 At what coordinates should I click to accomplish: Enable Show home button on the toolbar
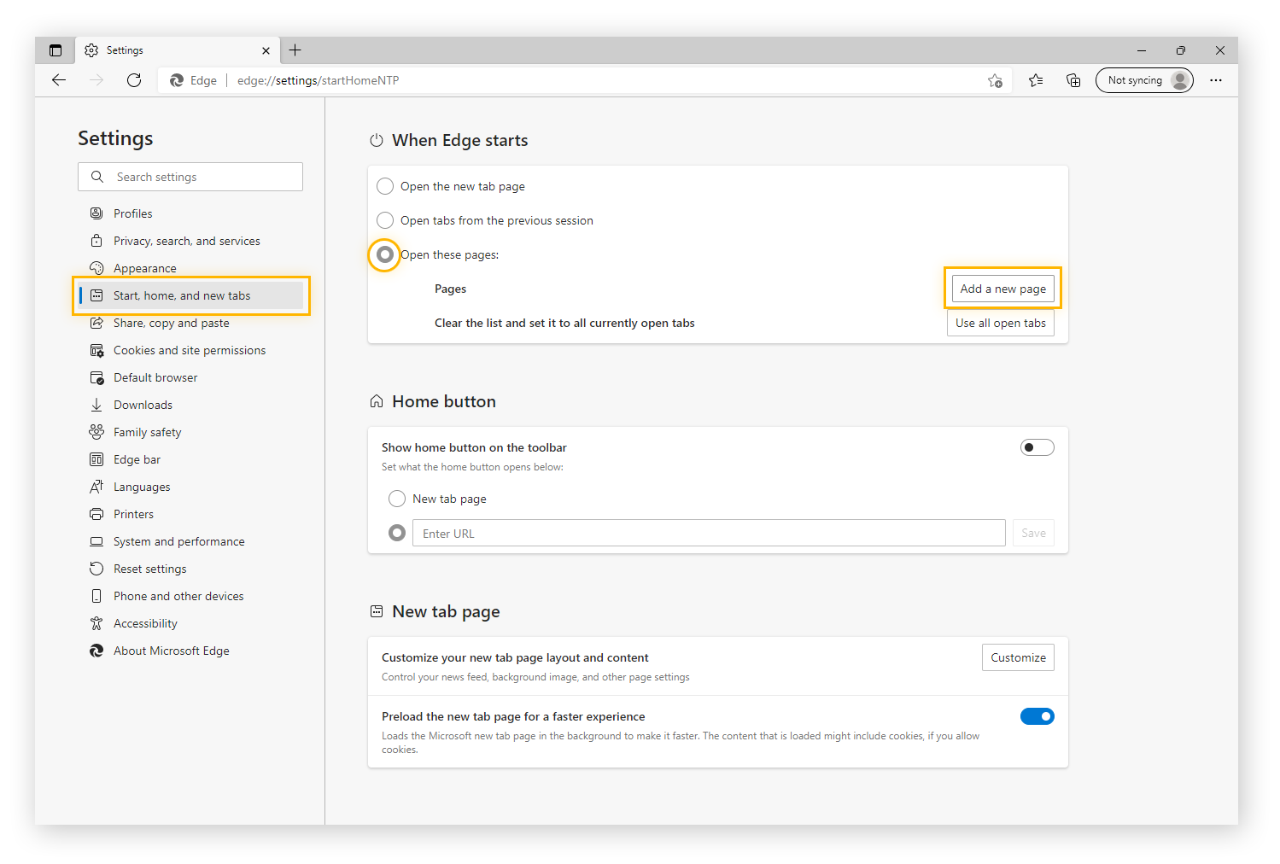[x=1037, y=447]
